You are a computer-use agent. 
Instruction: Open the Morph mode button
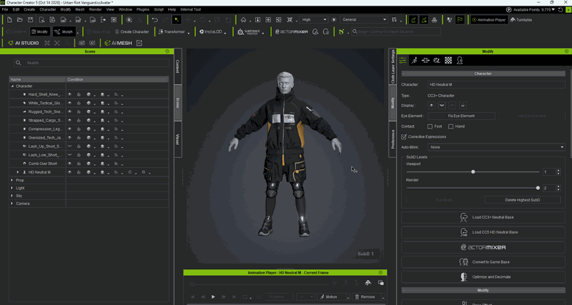point(64,31)
